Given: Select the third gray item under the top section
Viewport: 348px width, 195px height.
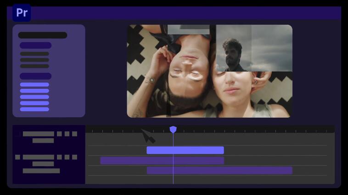Looking at the screenshot, I should point(34,66).
